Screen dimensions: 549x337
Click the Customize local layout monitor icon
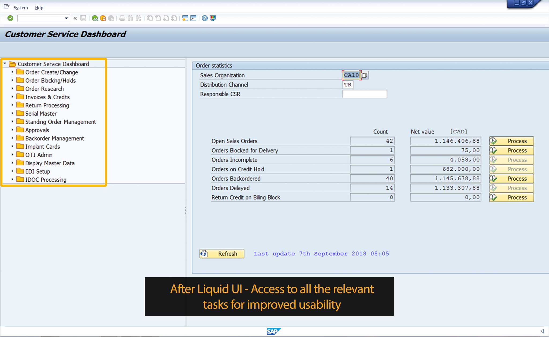coord(213,18)
